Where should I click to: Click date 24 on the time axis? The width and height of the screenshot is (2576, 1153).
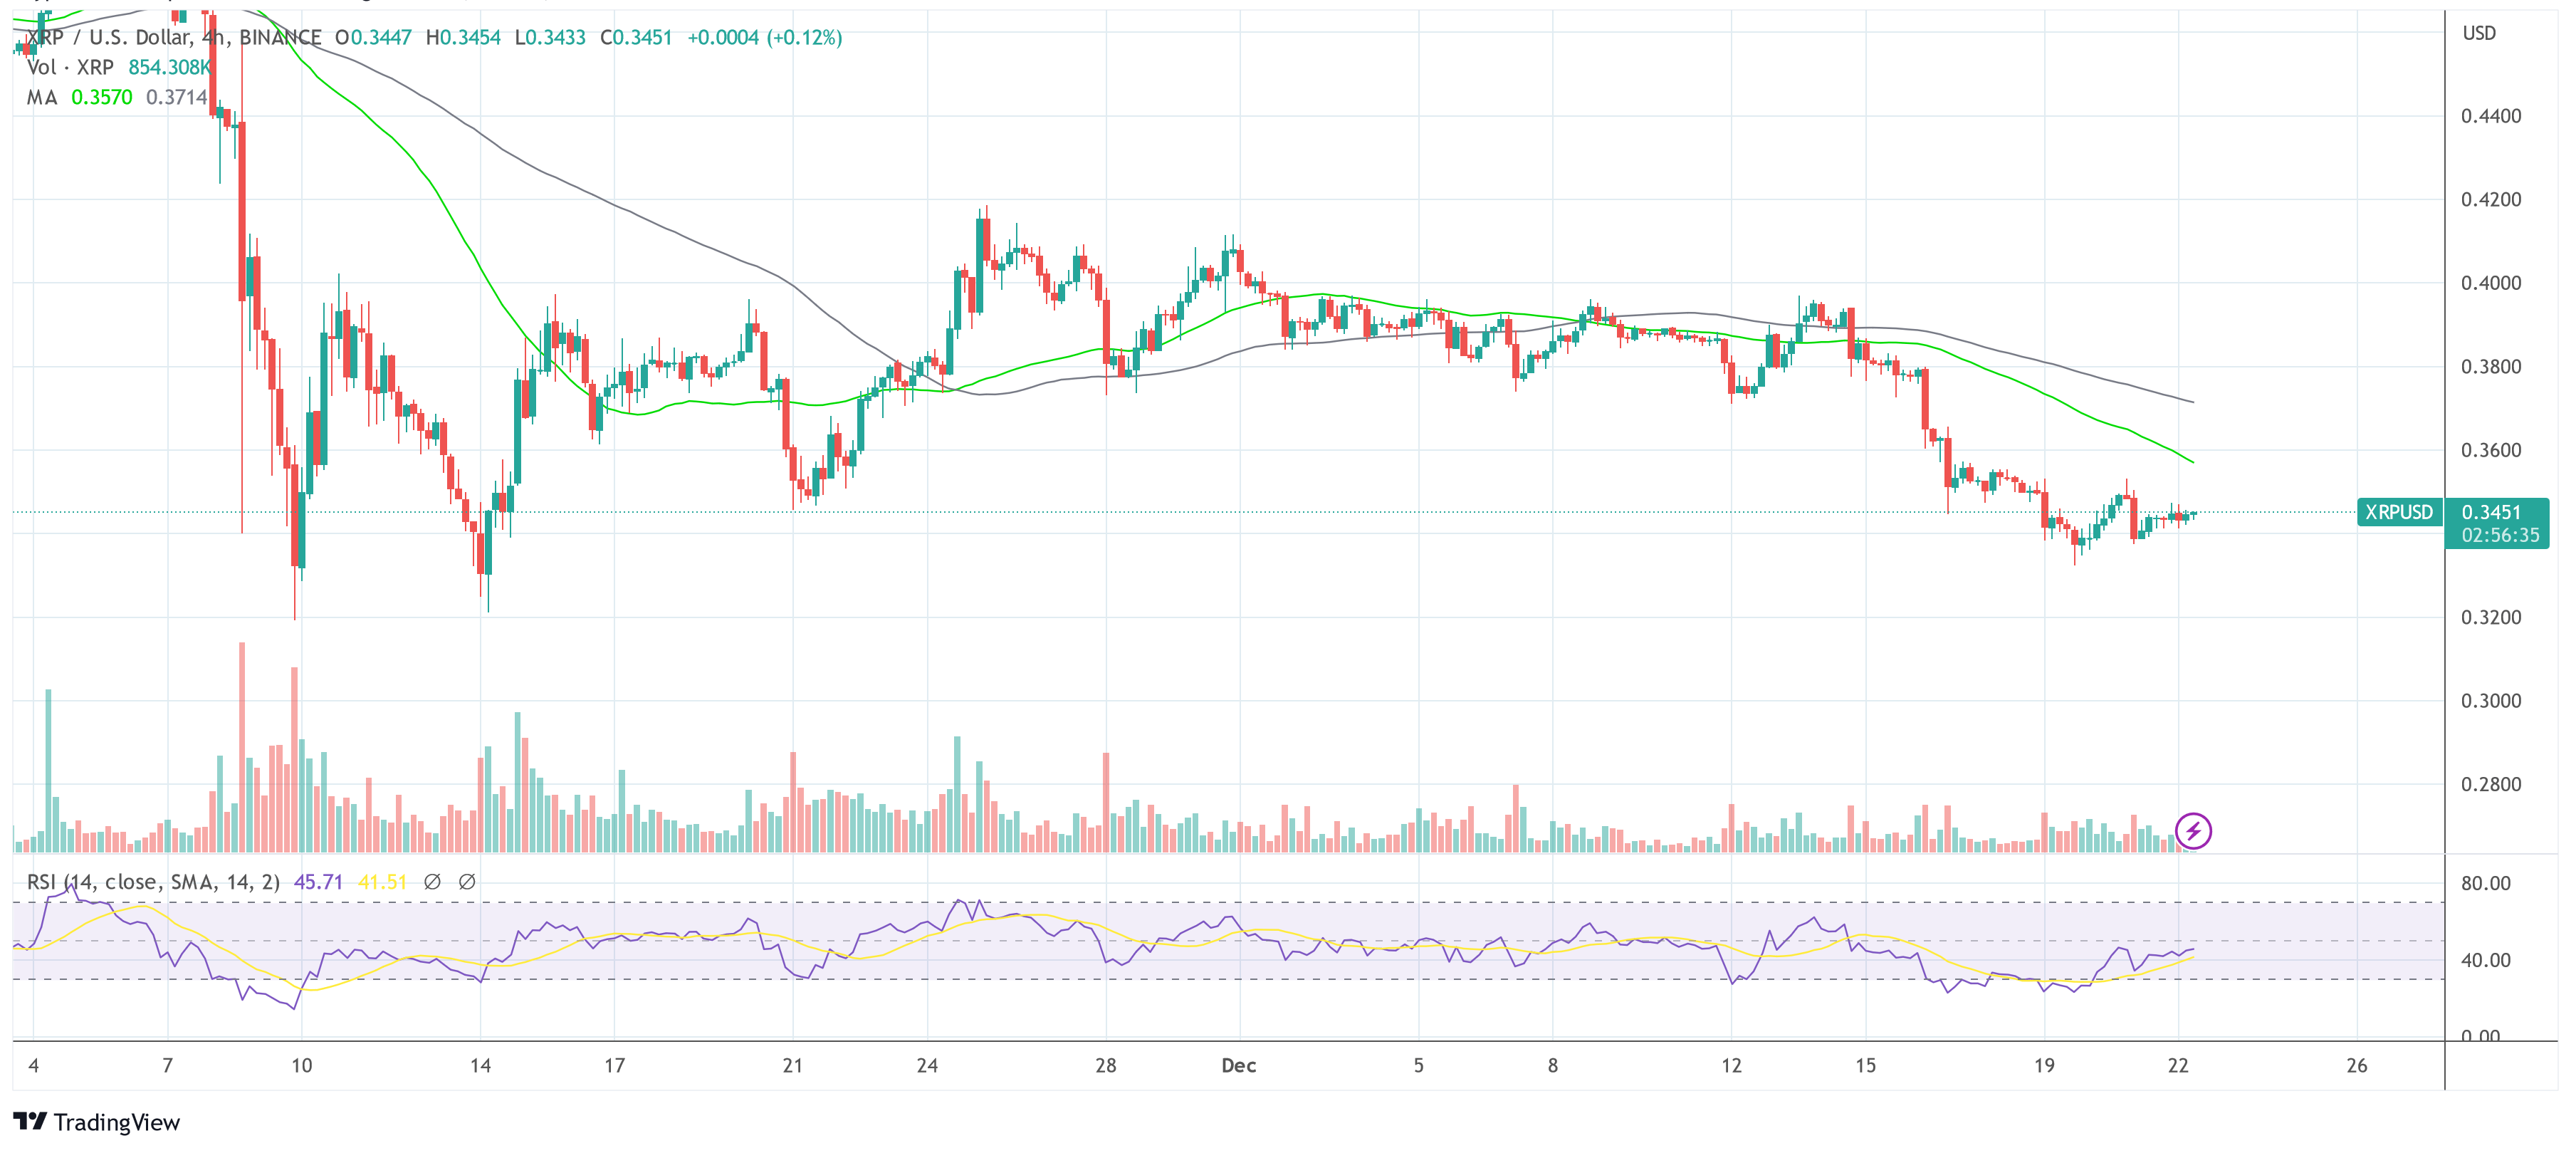[927, 1065]
